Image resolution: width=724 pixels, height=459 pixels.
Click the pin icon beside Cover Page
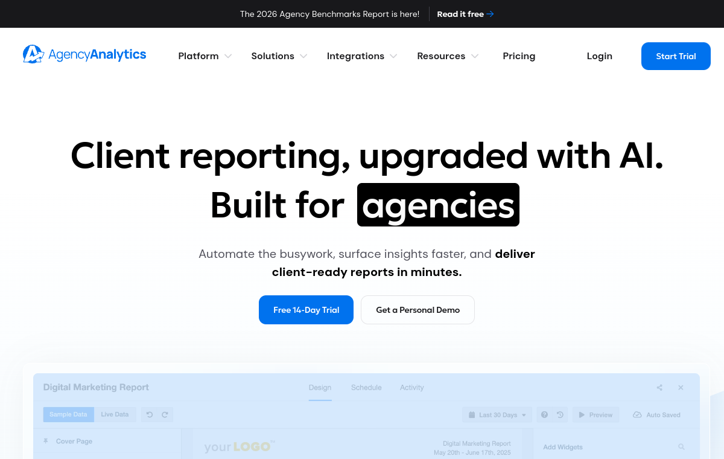(x=45, y=441)
